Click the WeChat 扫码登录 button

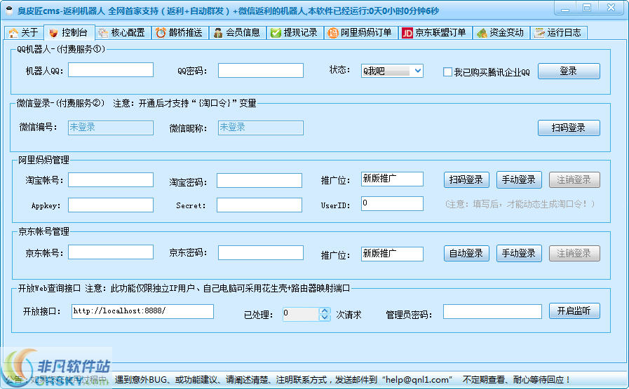[x=569, y=128]
